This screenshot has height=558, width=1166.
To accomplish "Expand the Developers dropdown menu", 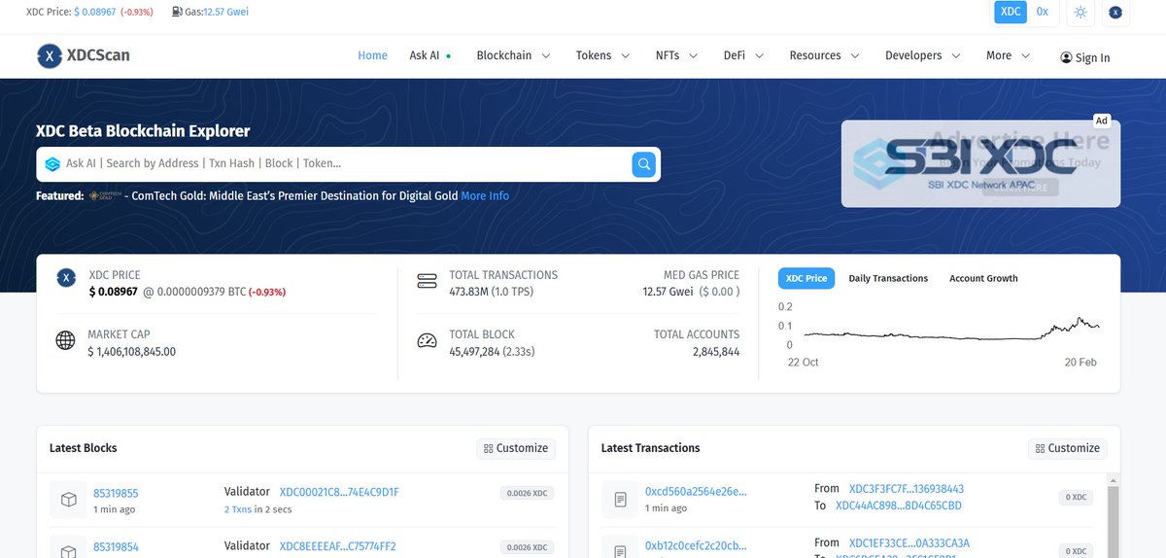I will [922, 55].
